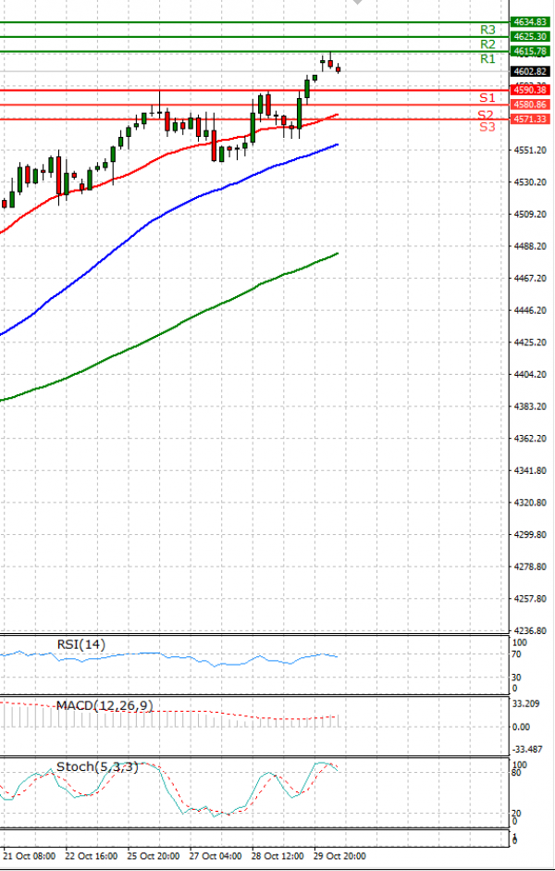Click the 4467.20 price axis value
555x871 pixels.
click(x=530, y=278)
